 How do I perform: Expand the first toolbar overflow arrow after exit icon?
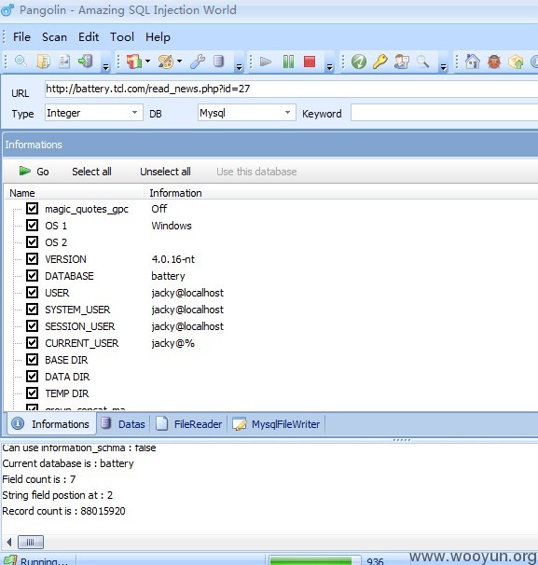tap(105, 66)
